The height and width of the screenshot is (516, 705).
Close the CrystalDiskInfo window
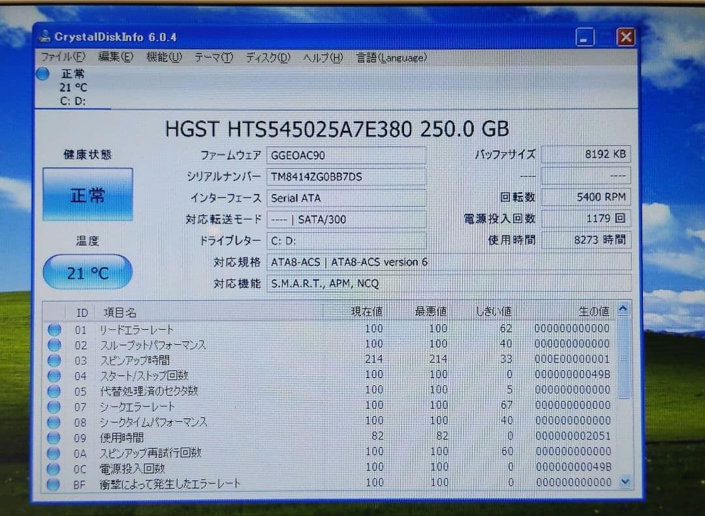point(625,37)
